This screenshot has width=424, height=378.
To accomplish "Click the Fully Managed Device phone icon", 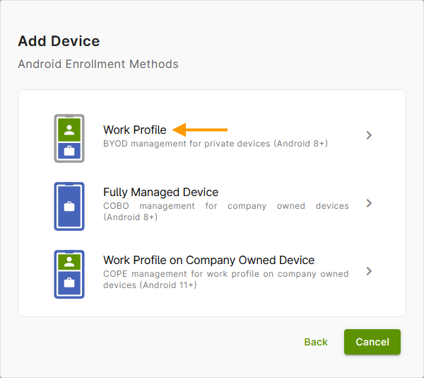I will (69, 206).
